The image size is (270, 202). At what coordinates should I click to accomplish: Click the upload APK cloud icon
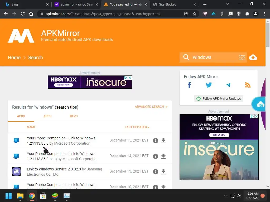[x=253, y=57]
